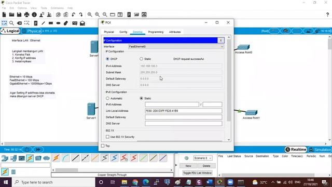Click the Network Information icon
The image size is (332, 187).
point(34,15)
